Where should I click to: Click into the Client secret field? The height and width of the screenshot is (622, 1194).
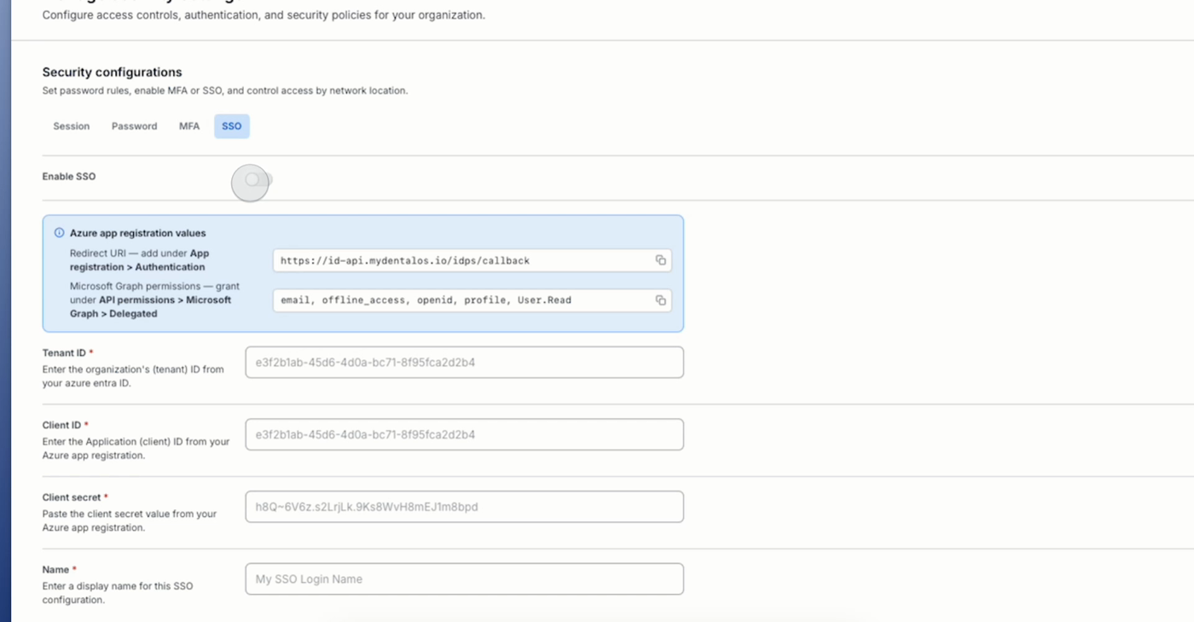point(464,507)
